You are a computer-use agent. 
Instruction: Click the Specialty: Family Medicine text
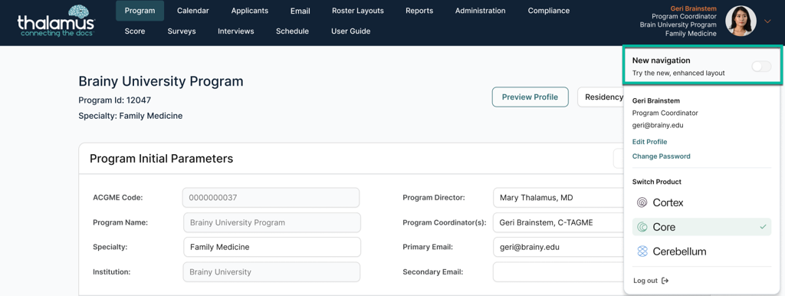click(x=130, y=116)
